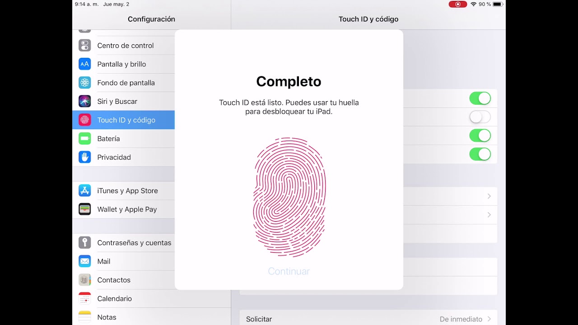Tap the Mail label
Viewport: 578px width, 325px height.
point(104,261)
